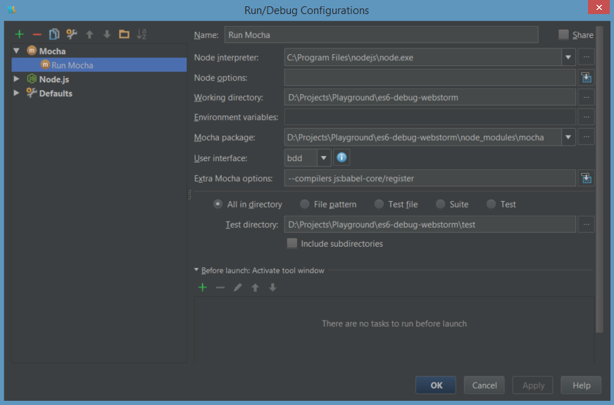Click the right-side vertical scrollbar
This screenshot has height=405, width=614.
pos(599,179)
